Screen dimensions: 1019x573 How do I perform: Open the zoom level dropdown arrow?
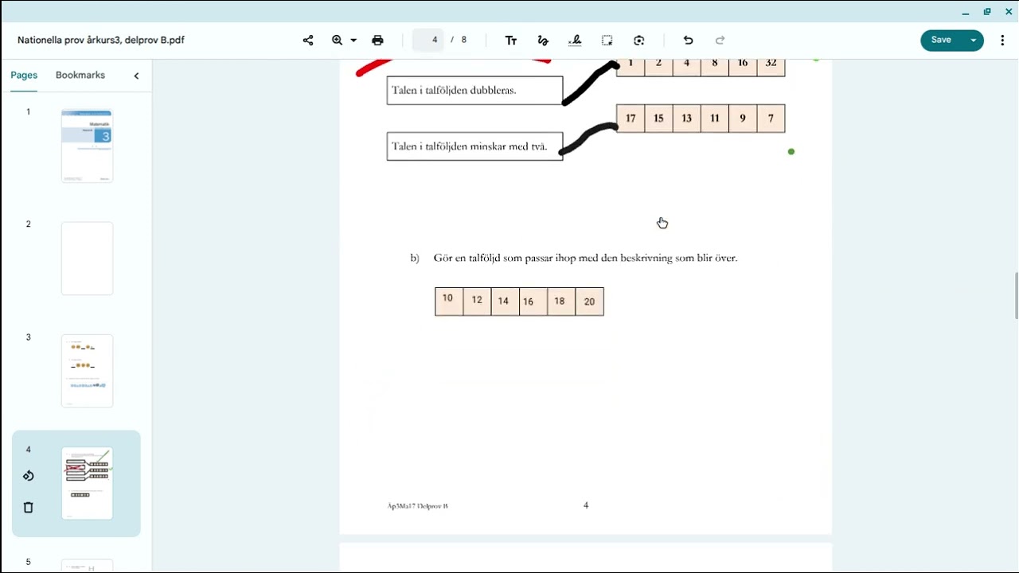(353, 41)
